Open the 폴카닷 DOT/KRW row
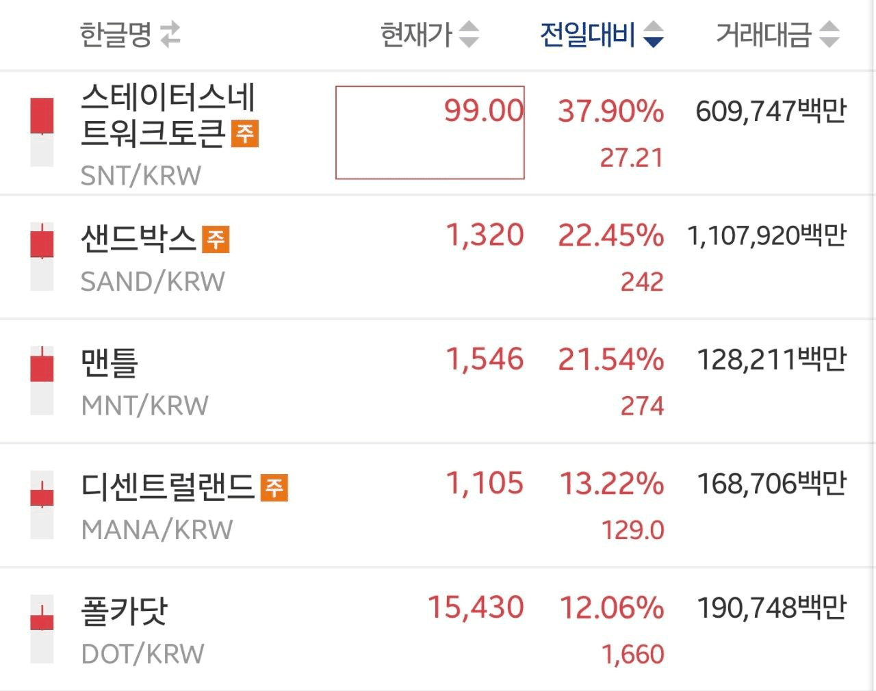This screenshot has width=876, height=691. pyautogui.click(x=437, y=629)
